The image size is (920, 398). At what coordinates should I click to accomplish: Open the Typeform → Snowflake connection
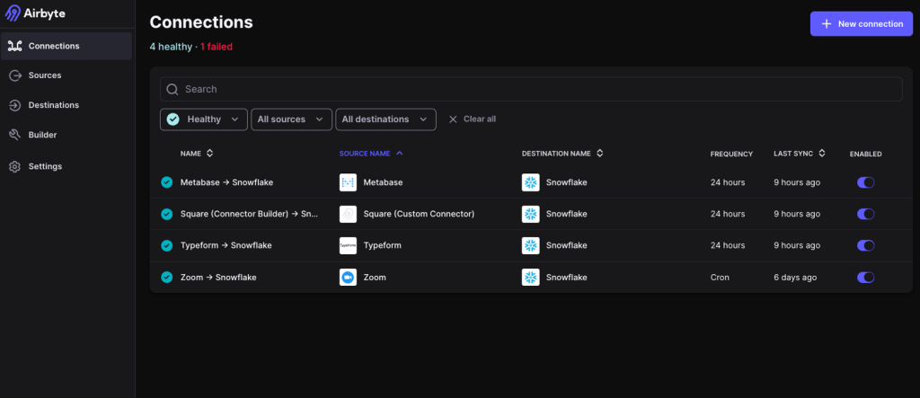(x=226, y=245)
